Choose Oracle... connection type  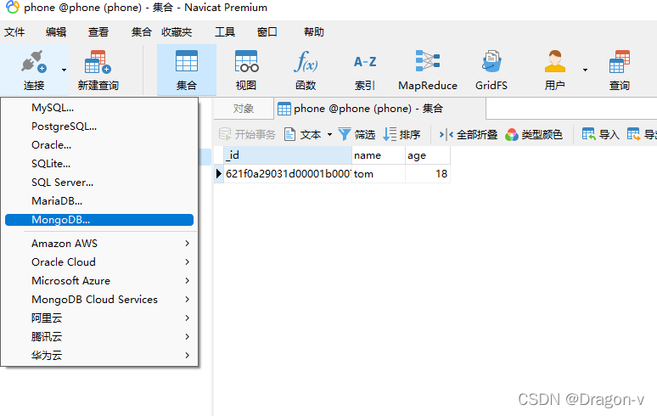[99, 145]
